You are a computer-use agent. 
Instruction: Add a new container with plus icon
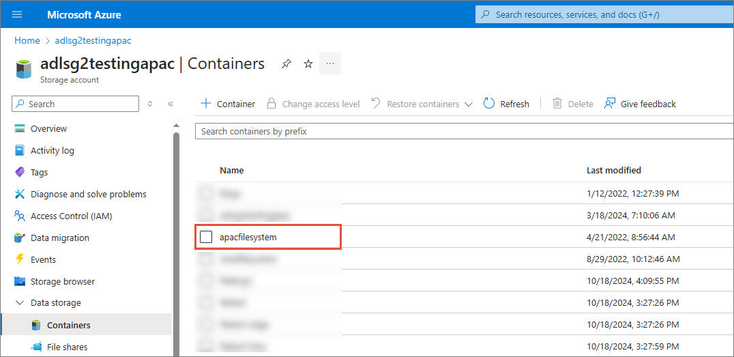tap(205, 104)
